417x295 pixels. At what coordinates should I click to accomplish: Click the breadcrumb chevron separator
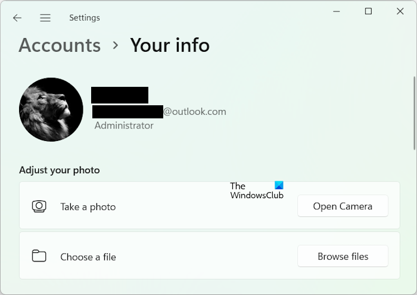tap(116, 45)
